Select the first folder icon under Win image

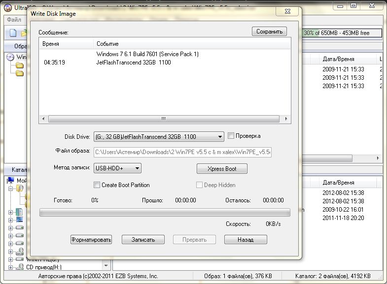(x=20, y=65)
